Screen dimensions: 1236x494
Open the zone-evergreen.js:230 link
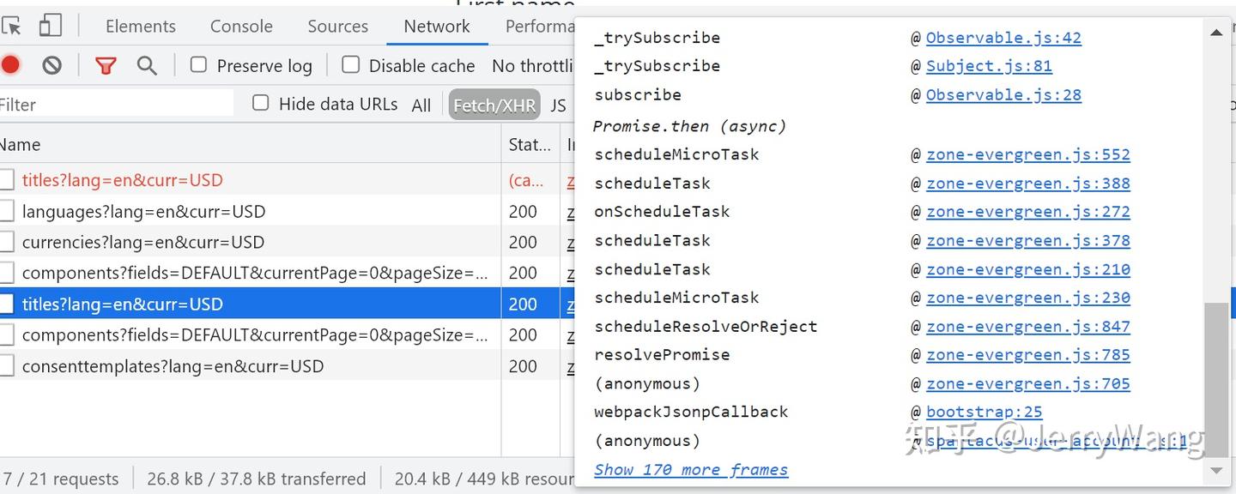pos(1028,298)
